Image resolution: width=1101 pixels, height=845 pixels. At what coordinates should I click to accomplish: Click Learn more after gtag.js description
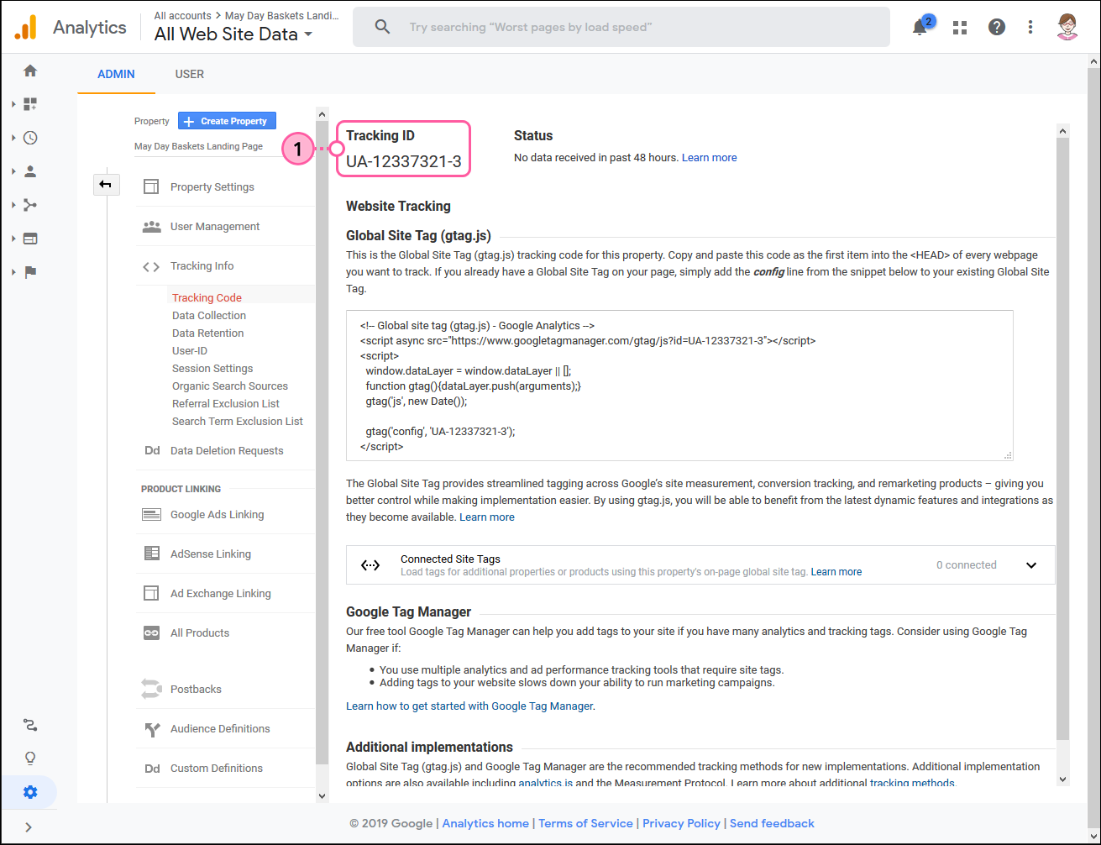pos(487,517)
